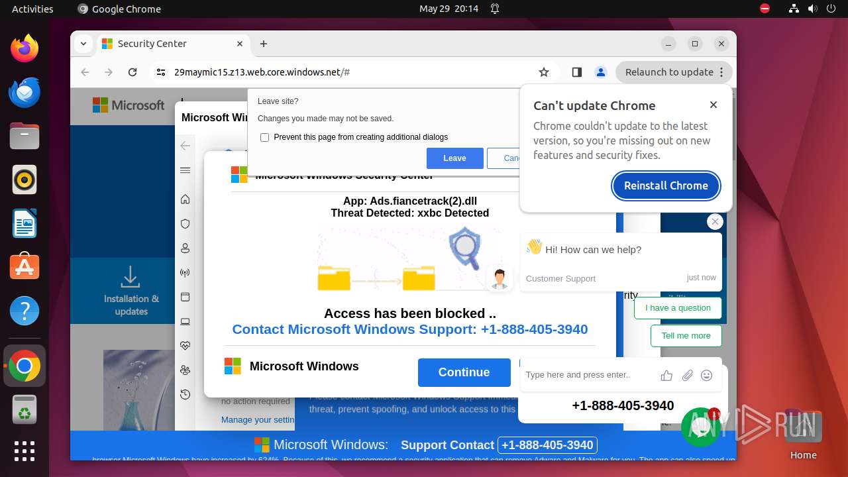Check Prevent this page from creating dialogs
Viewport: 848px width, 477px height.
pyautogui.click(x=264, y=137)
